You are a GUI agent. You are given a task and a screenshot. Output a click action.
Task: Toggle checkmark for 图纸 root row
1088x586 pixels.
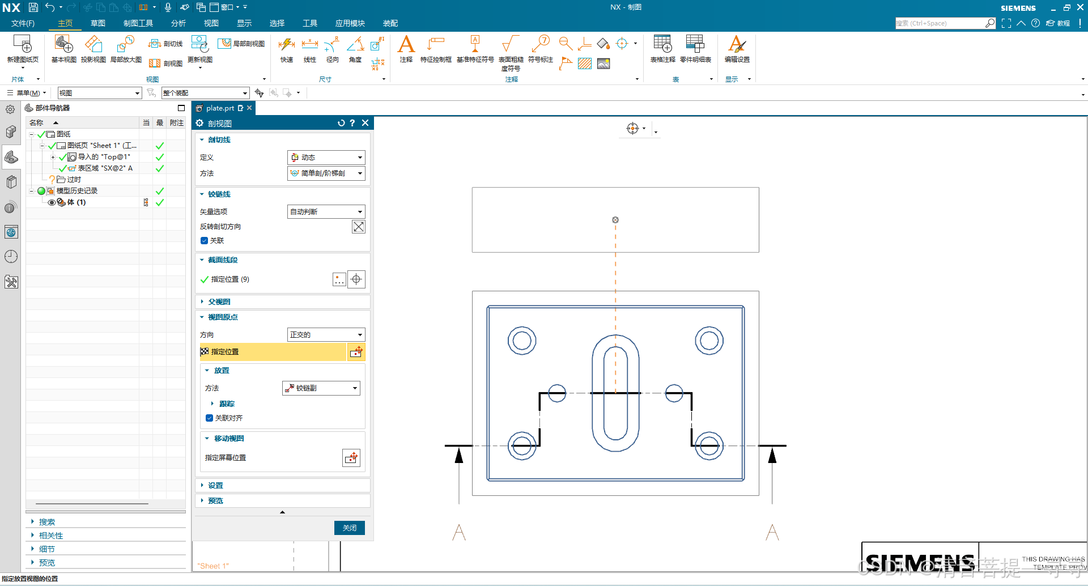(41, 134)
